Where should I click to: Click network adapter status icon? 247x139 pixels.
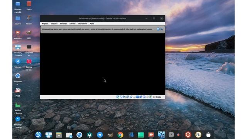click(128, 97)
